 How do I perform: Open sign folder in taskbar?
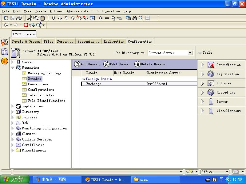coord(155,179)
